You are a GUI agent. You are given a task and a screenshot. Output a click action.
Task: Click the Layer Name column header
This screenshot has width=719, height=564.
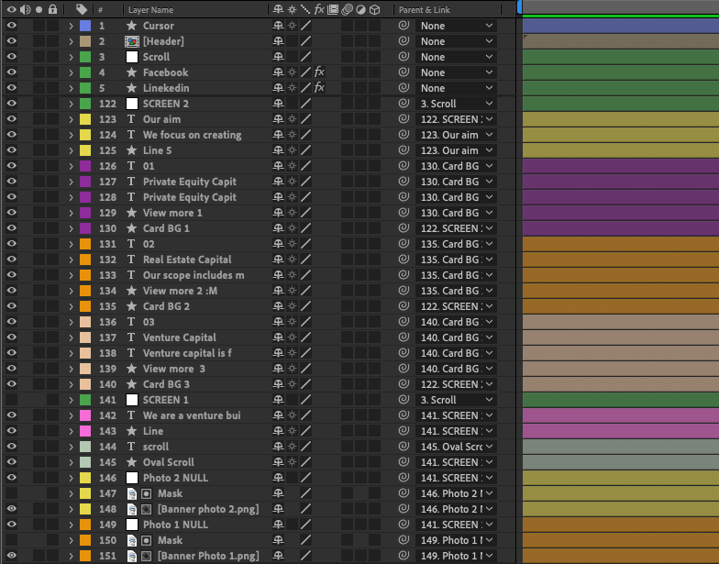point(151,9)
